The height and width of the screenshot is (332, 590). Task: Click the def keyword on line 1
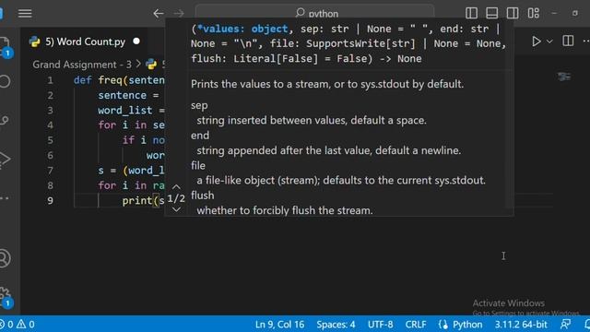click(82, 80)
